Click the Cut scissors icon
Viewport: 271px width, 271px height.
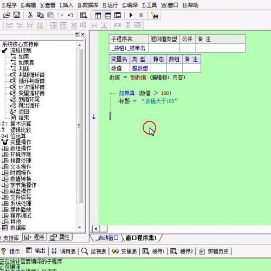point(30,15)
